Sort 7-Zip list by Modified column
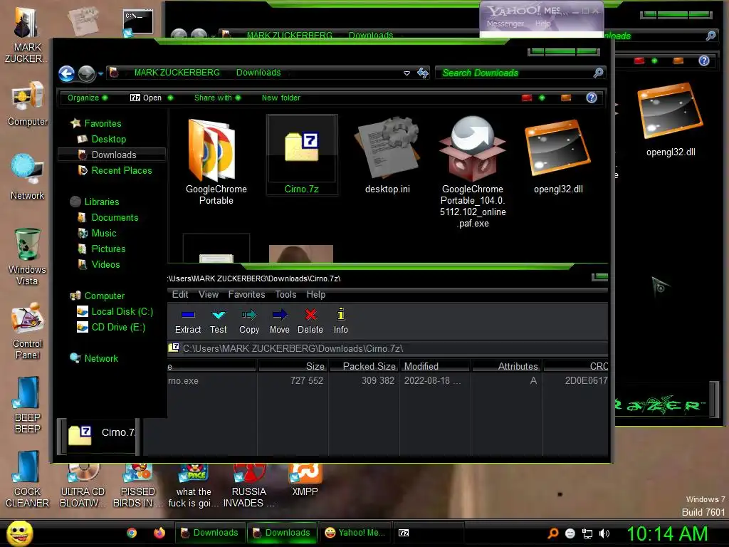This screenshot has width=729, height=547. pyautogui.click(x=436, y=366)
